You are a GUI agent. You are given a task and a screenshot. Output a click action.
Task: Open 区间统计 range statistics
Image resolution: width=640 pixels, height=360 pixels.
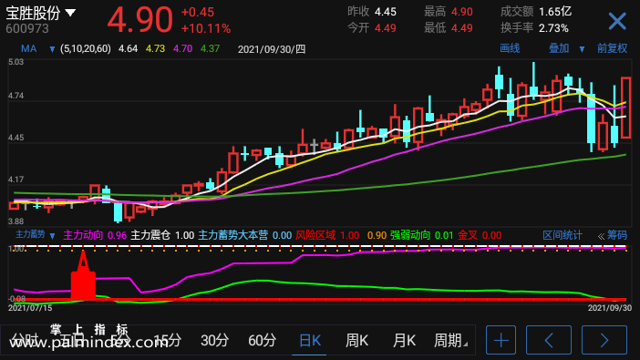[562, 235]
